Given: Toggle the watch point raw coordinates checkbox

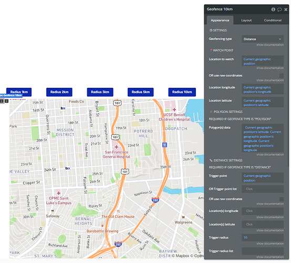Looking at the screenshot, I should click(x=282, y=75).
